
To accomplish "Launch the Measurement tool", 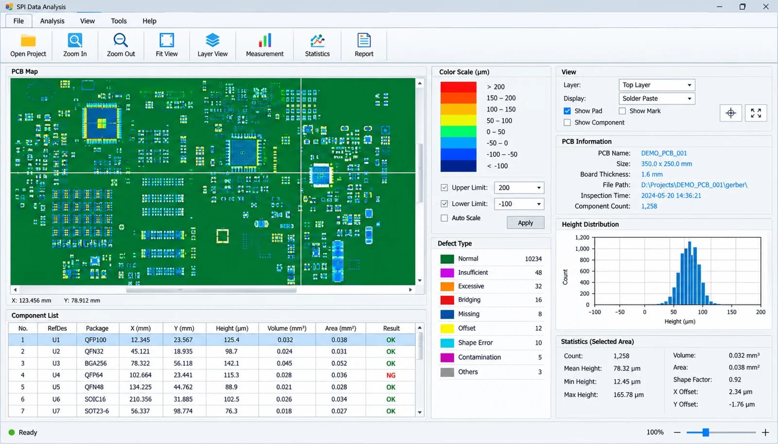I will point(265,45).
